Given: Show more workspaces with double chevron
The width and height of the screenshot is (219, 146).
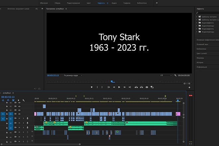Looking at the screenshot, I should coord(157,3).
